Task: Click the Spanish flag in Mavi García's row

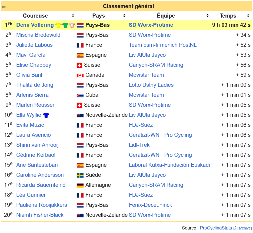Action: coord(80,55)
